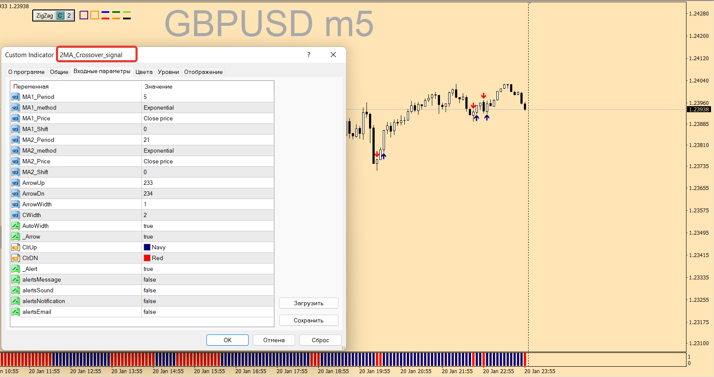The width and height of the screenshot is (714, 377).
Task: Click the blue-red double line icon
Action: 105,15
